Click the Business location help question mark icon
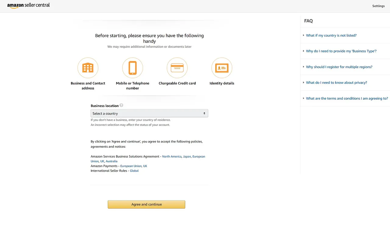 point(121,105)
